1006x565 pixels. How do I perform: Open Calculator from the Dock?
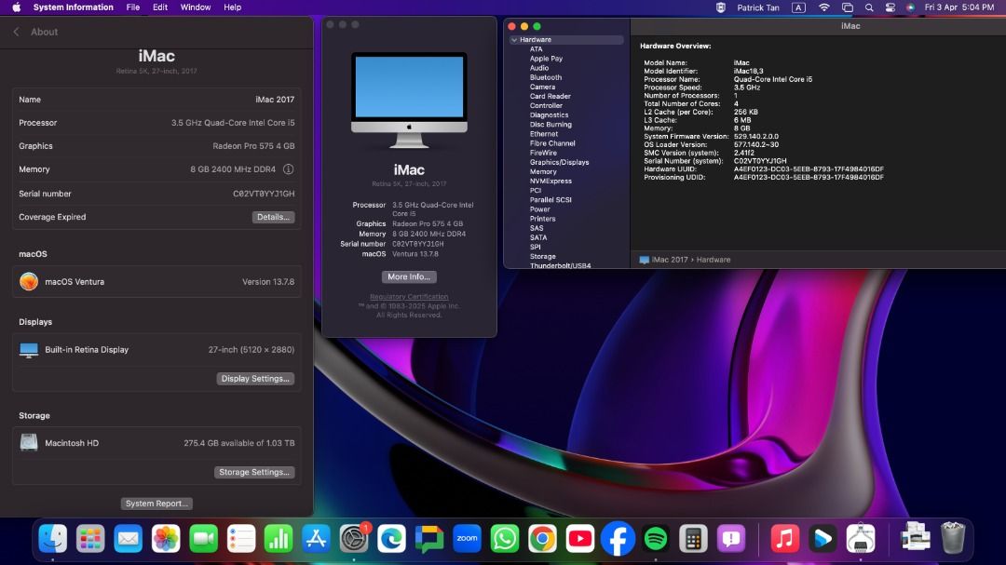[693, 538]
